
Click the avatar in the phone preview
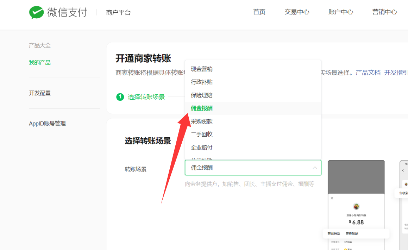(x=356, y=206)
